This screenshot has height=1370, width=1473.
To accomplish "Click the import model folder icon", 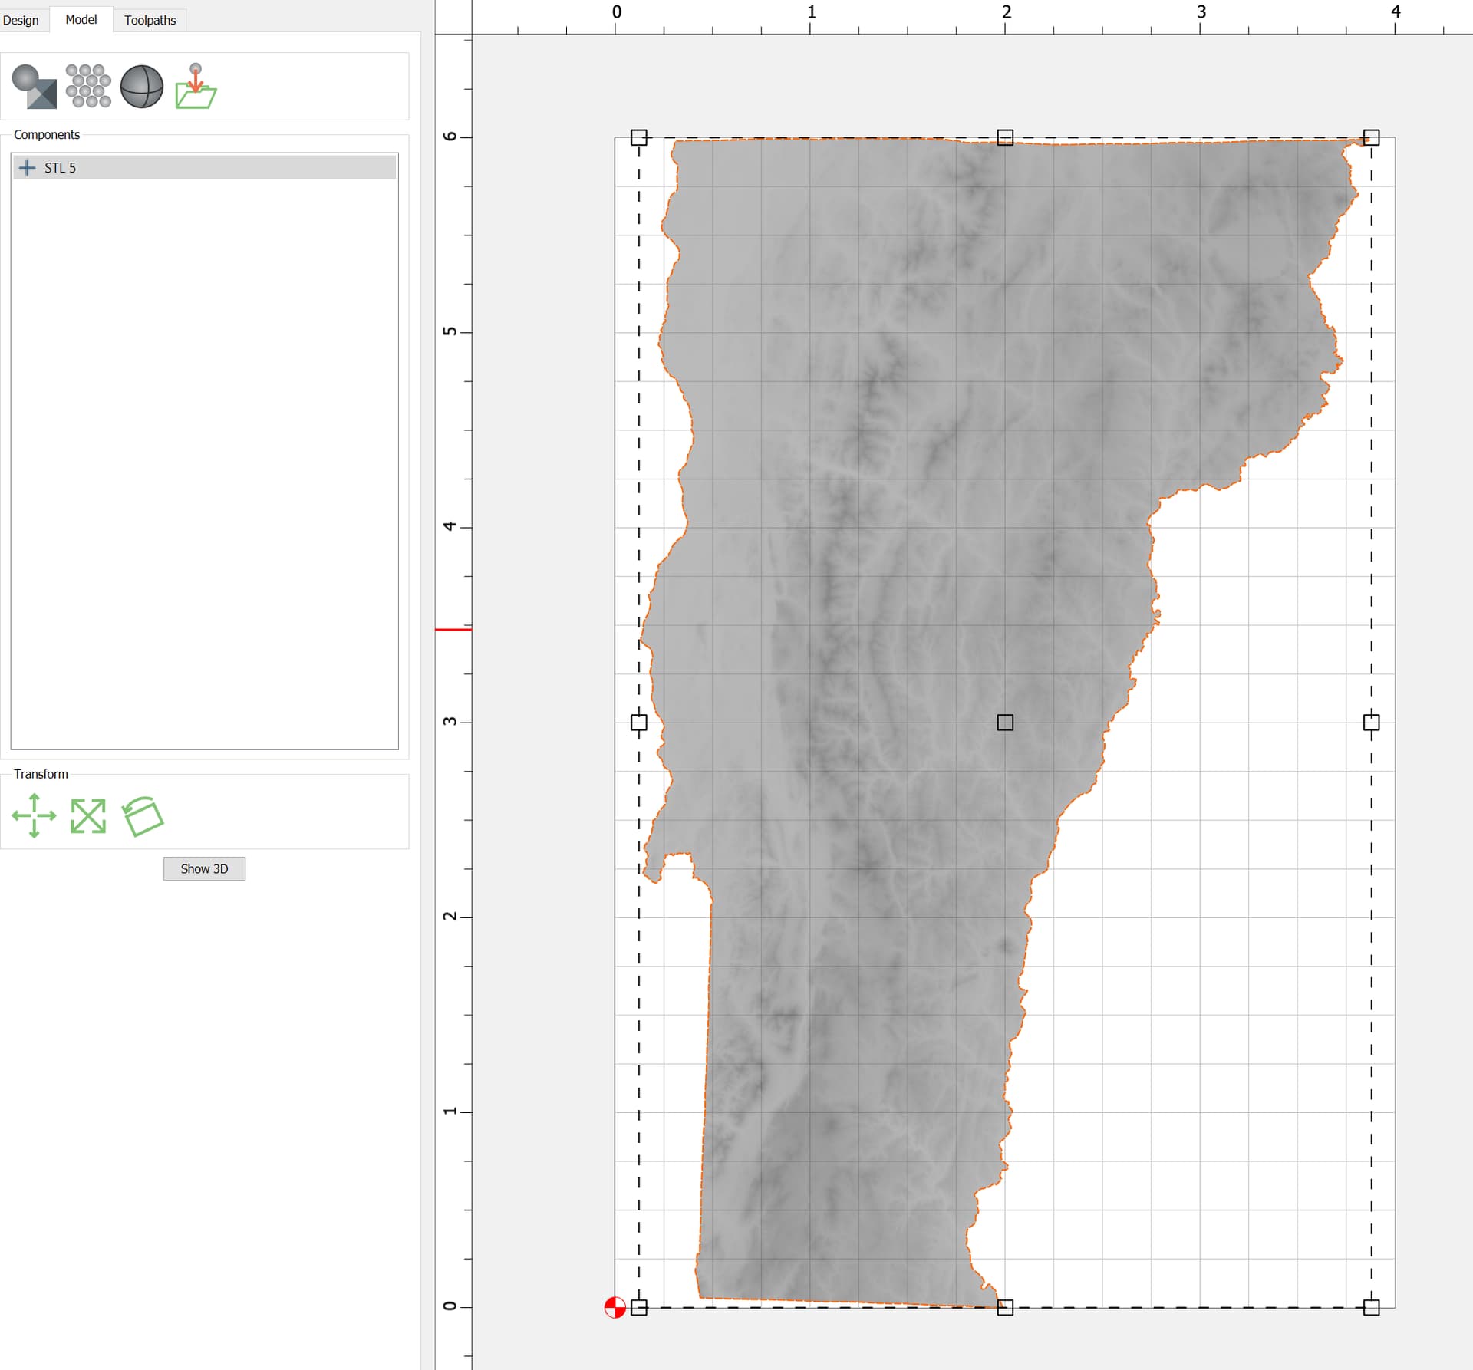I will click(x=196, y=87).
